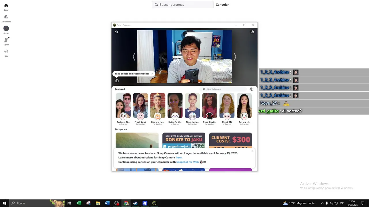Image resolution: width=369 pixels, height=207 pixels.
Task: Click the microphone tray icon
Action: 327,203
